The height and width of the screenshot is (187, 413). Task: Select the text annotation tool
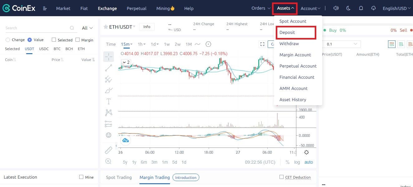click(x=109, y=101)
